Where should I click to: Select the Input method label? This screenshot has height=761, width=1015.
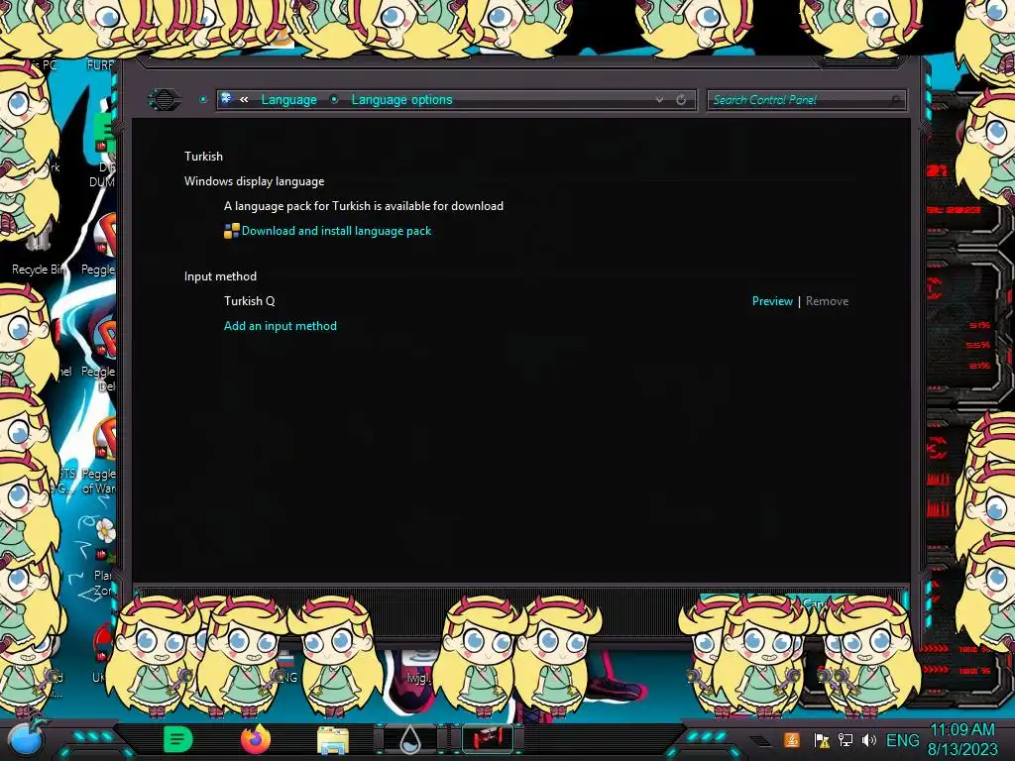point(220,276)
